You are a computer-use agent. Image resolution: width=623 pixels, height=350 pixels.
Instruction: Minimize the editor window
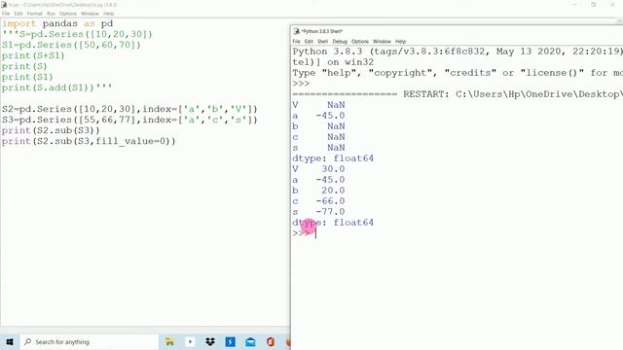[574, 4]
